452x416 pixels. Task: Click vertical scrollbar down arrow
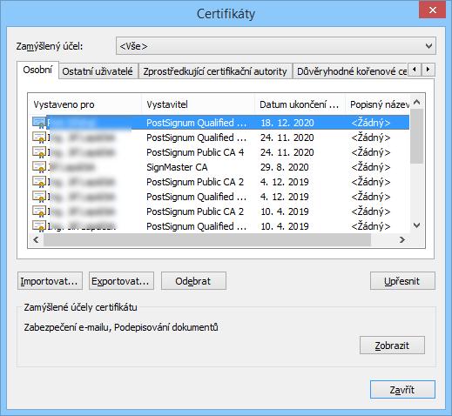pos(417,225)
